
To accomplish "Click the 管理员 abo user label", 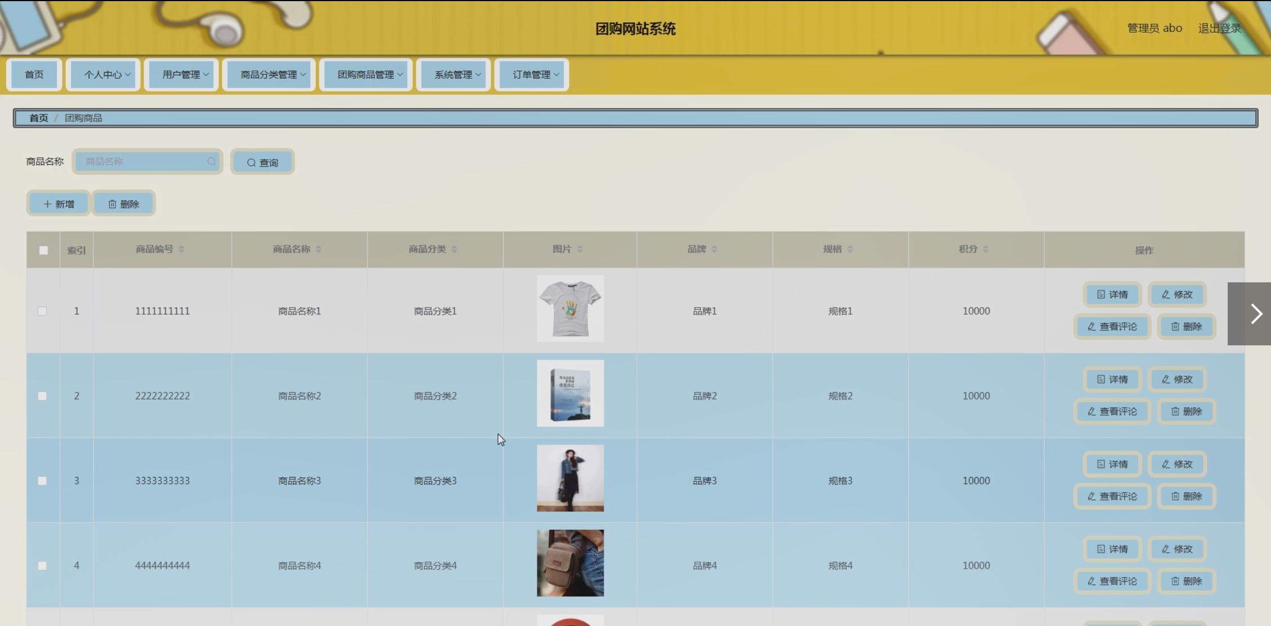I will (1155, 28).
